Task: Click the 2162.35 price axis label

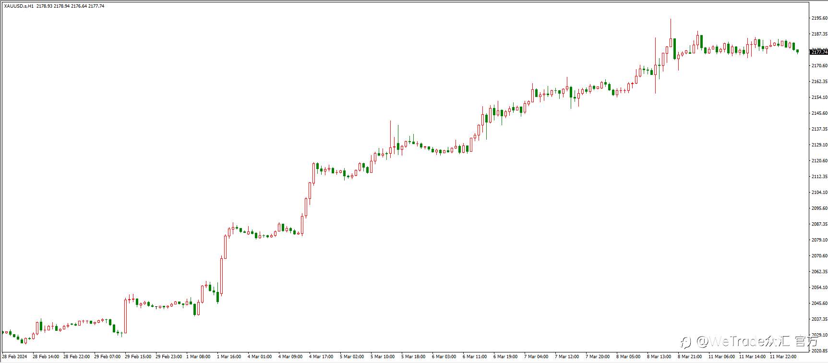Action: point(819,82)
